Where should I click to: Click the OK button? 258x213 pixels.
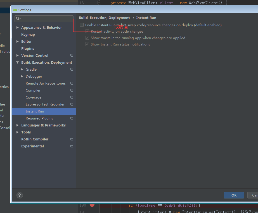pos(234,195)
